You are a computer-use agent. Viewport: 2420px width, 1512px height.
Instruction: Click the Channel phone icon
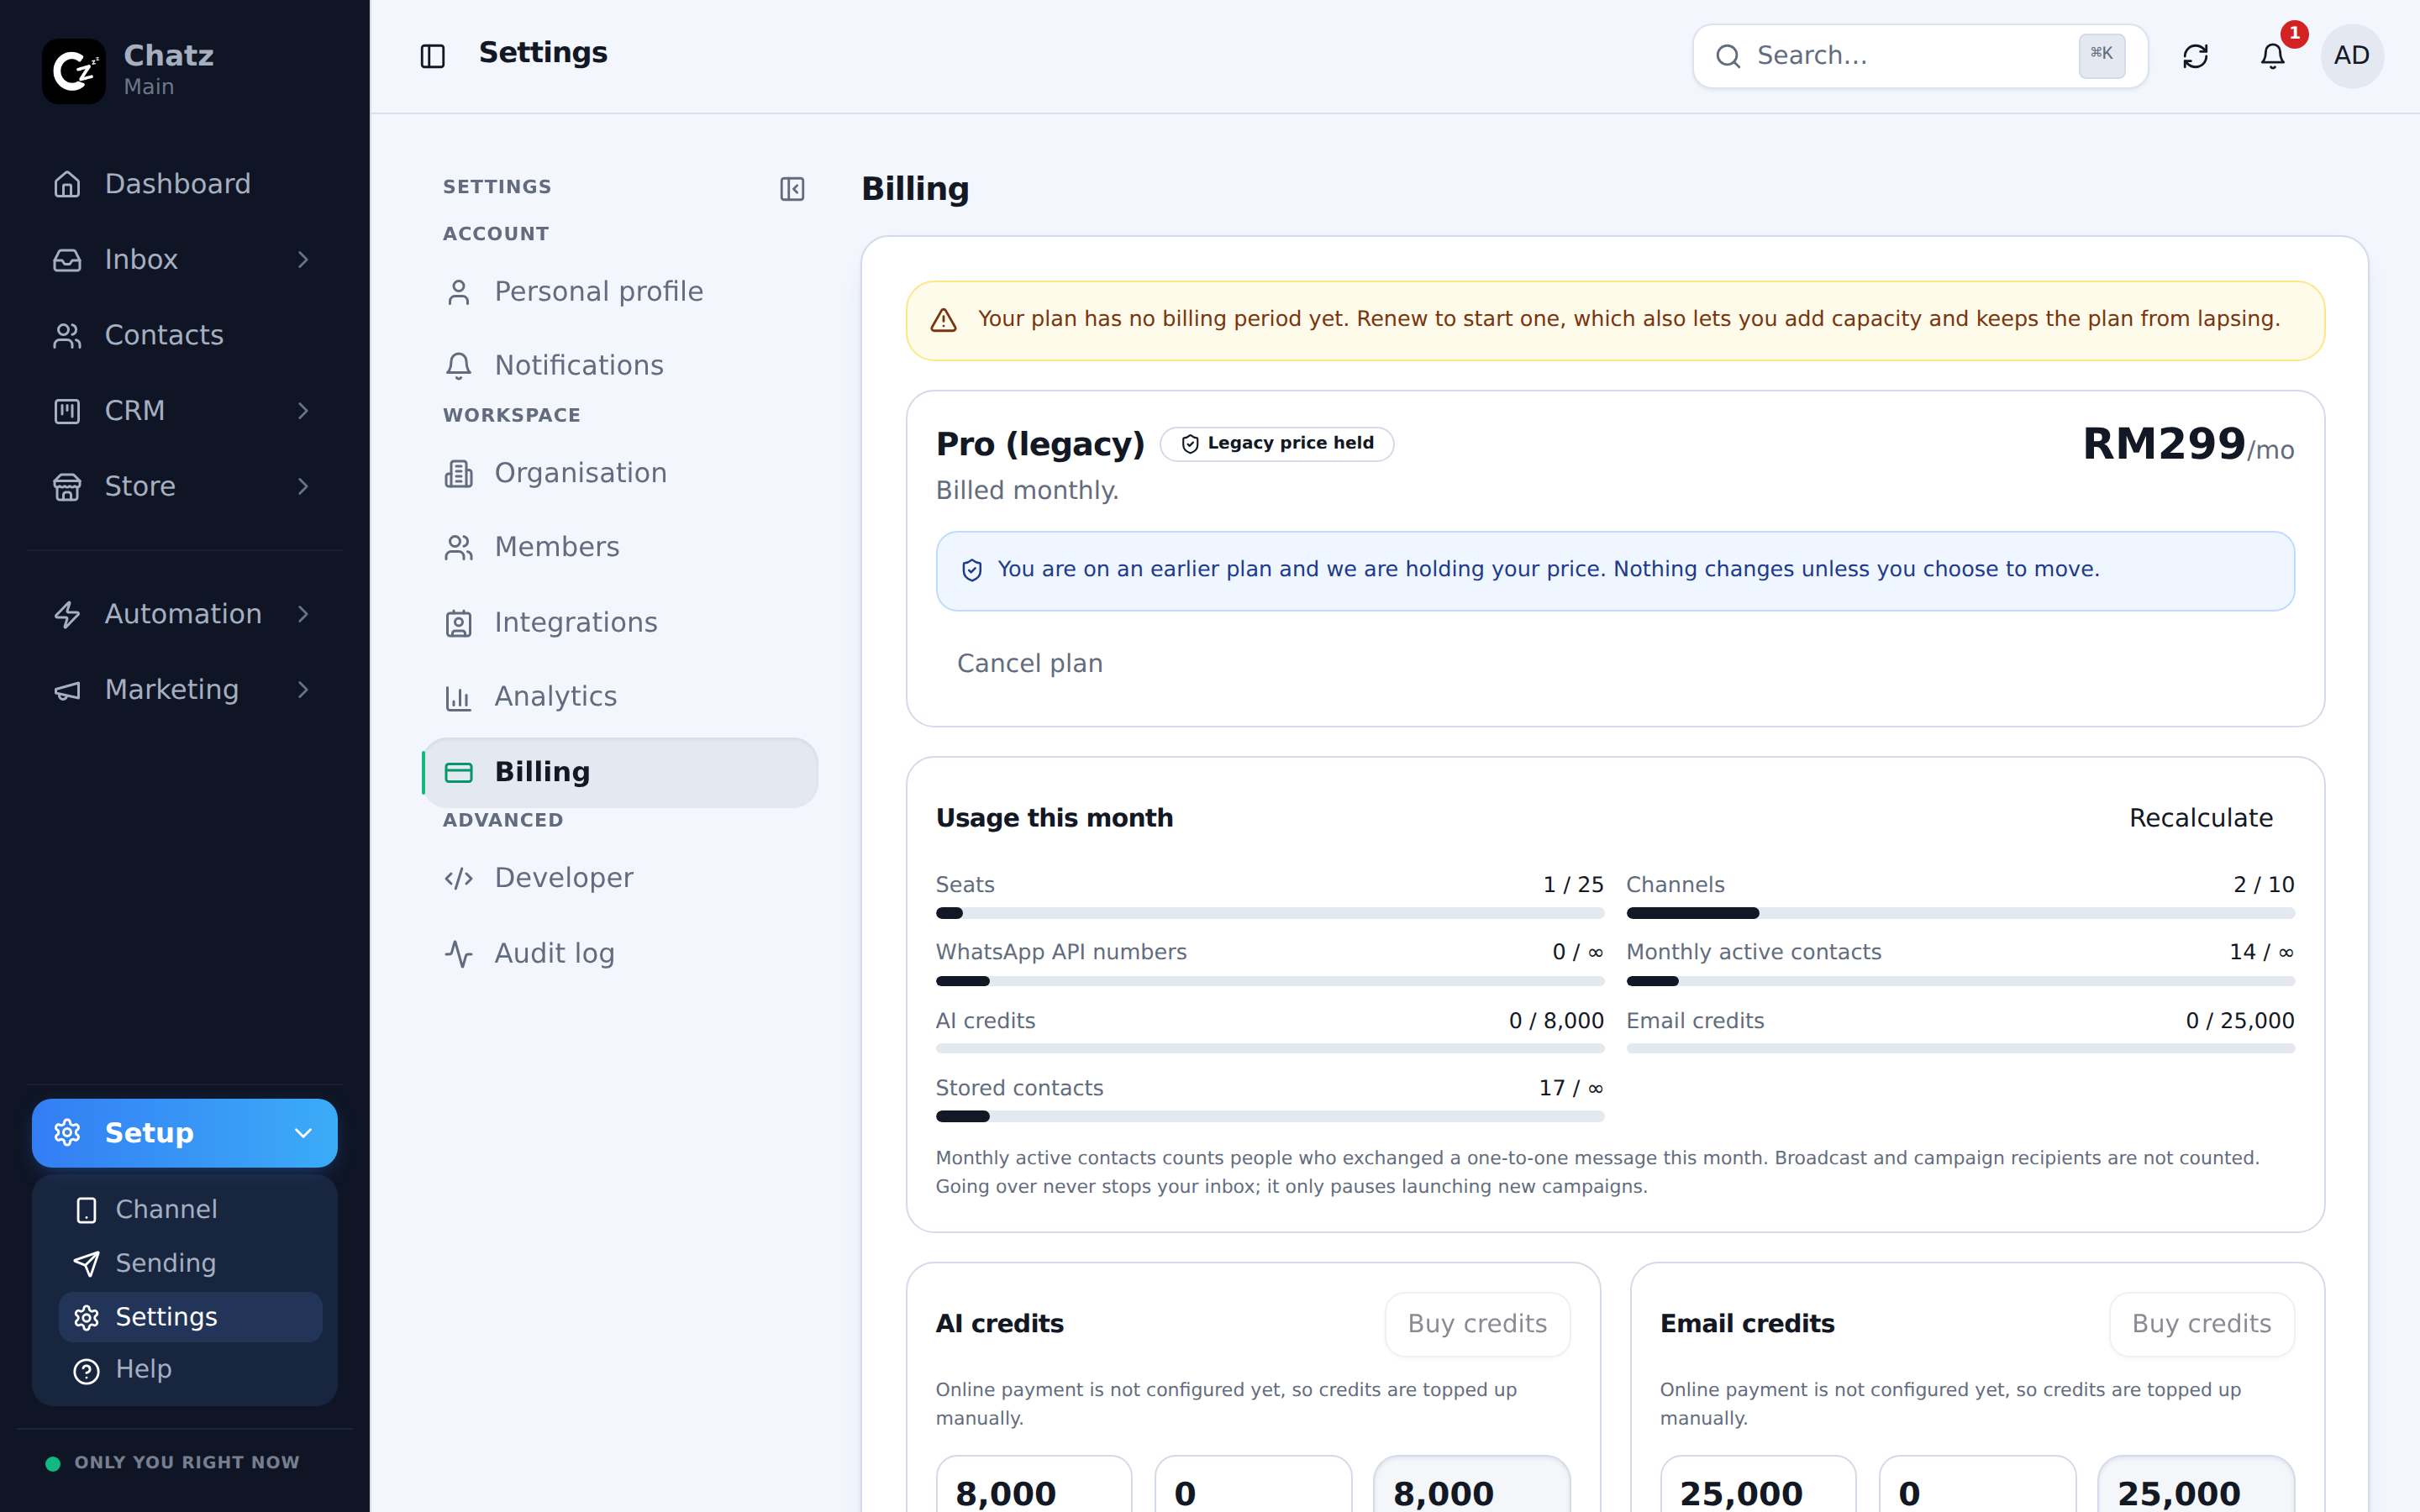point(86,1210)
